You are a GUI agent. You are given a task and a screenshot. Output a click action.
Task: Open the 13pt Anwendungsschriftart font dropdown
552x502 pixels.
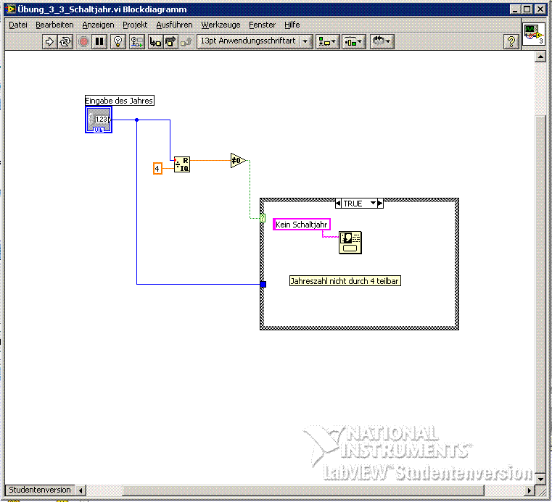pos(255,41)
